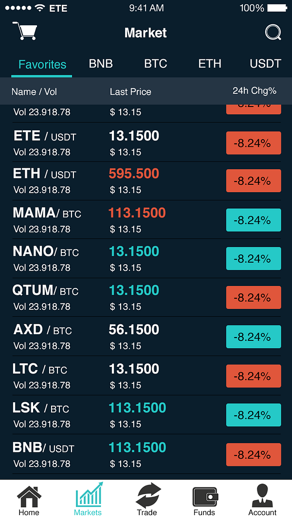Select the AXD/BTC price 56.1500
Screen dimensions: 292x519
click(x=134, y=329)
